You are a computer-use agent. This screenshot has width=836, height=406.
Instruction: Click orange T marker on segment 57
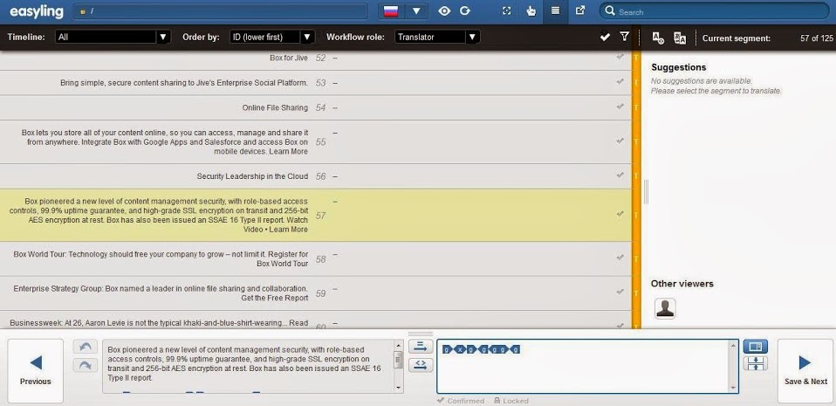636,216
